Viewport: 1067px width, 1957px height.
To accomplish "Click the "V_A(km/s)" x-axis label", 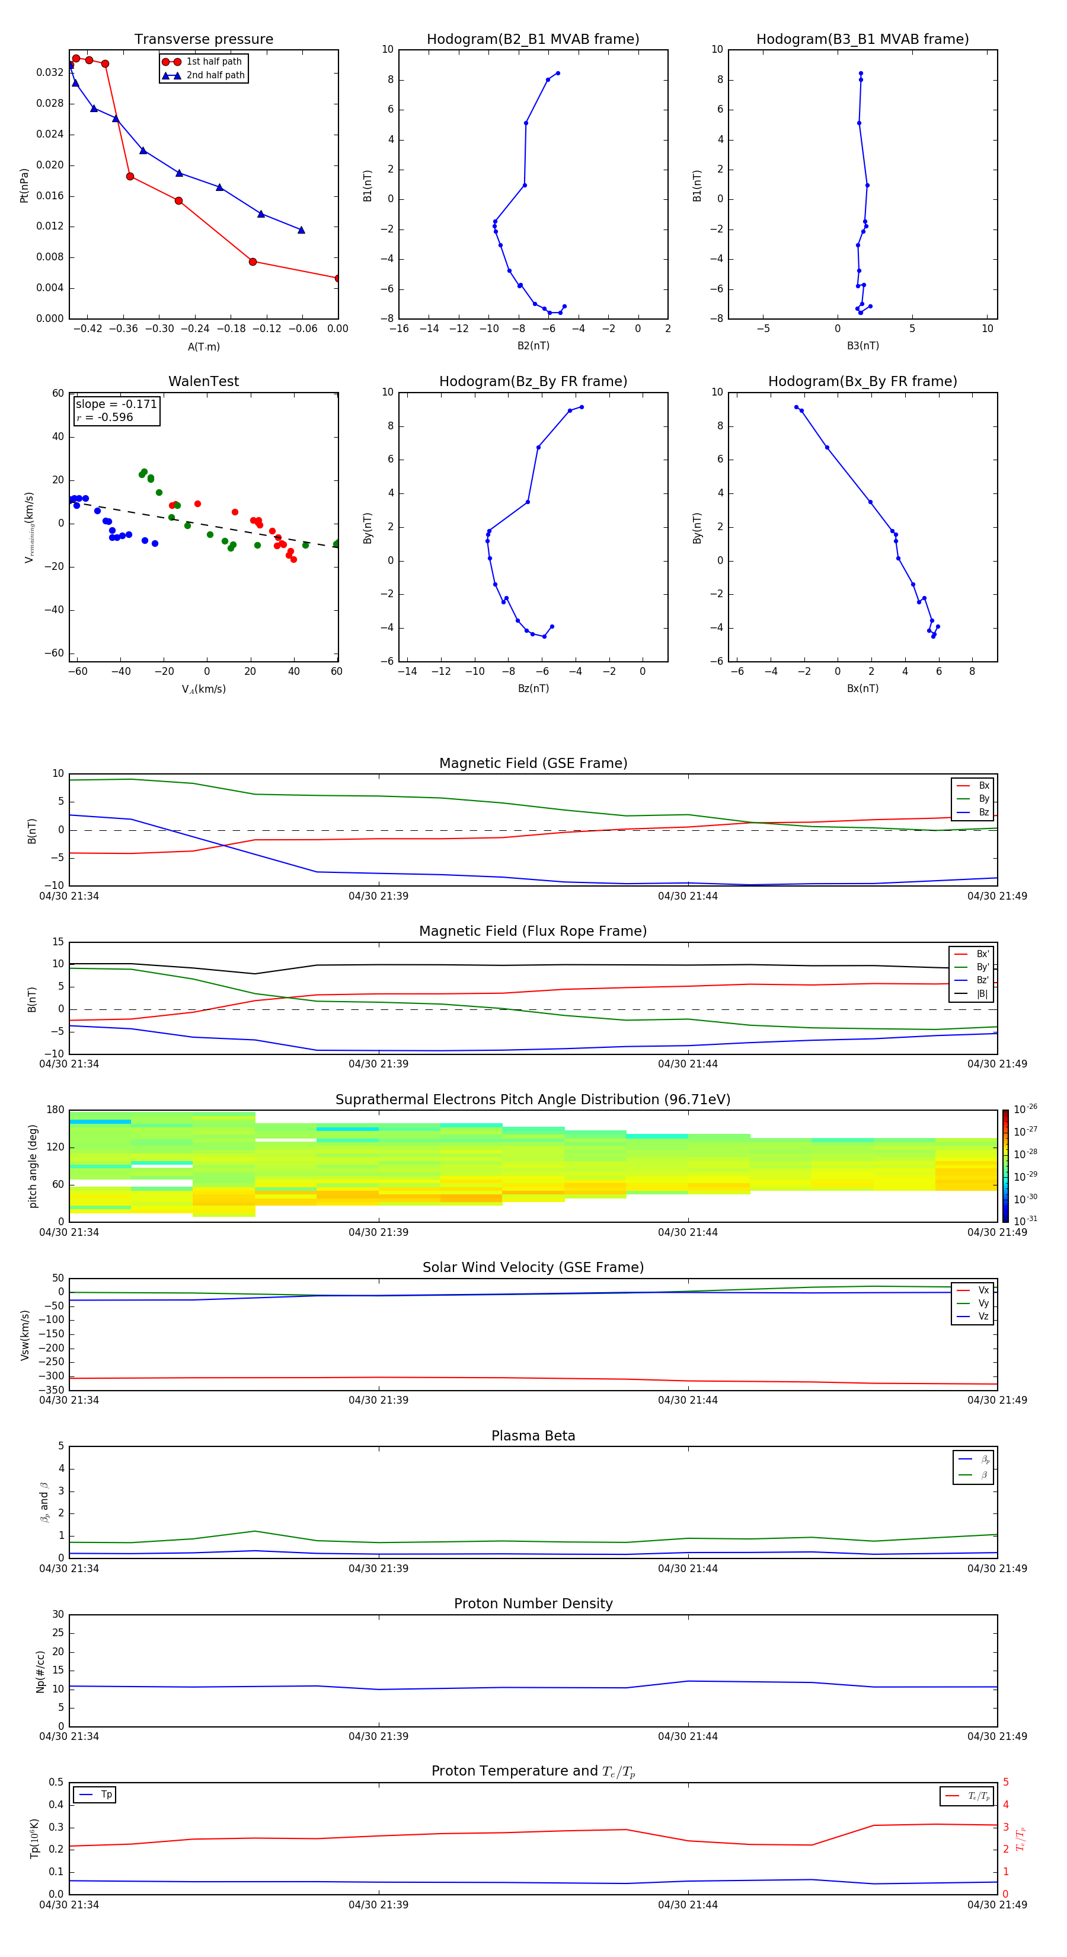I will 203,689.
